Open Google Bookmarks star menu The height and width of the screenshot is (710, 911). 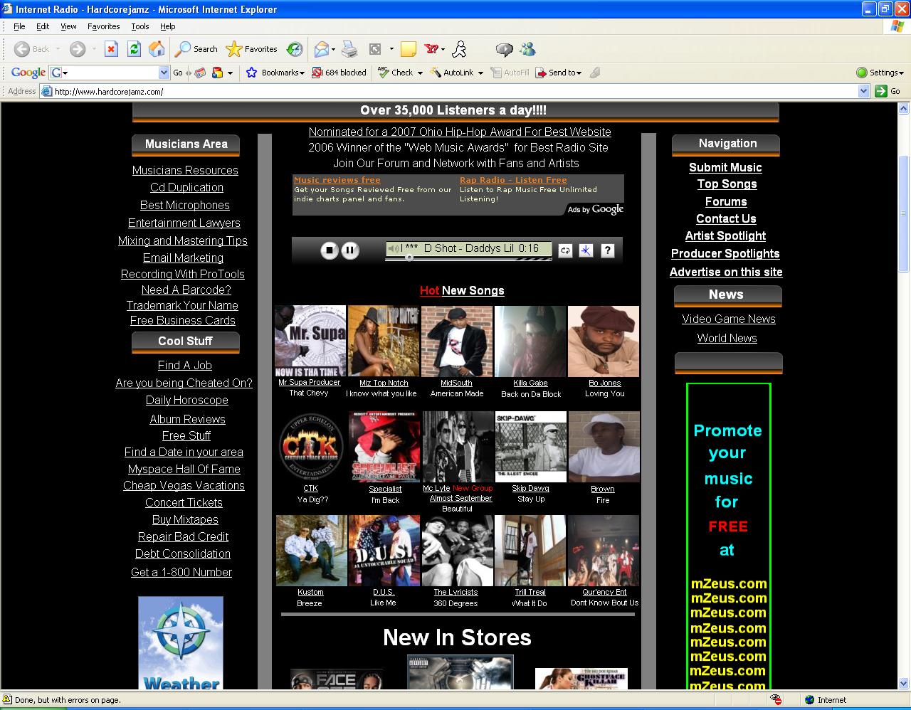click(275, 73)
